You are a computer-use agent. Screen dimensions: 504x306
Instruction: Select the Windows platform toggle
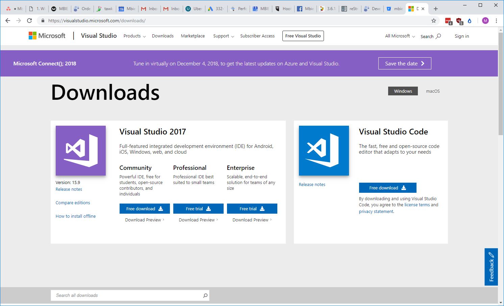[403, 91]
